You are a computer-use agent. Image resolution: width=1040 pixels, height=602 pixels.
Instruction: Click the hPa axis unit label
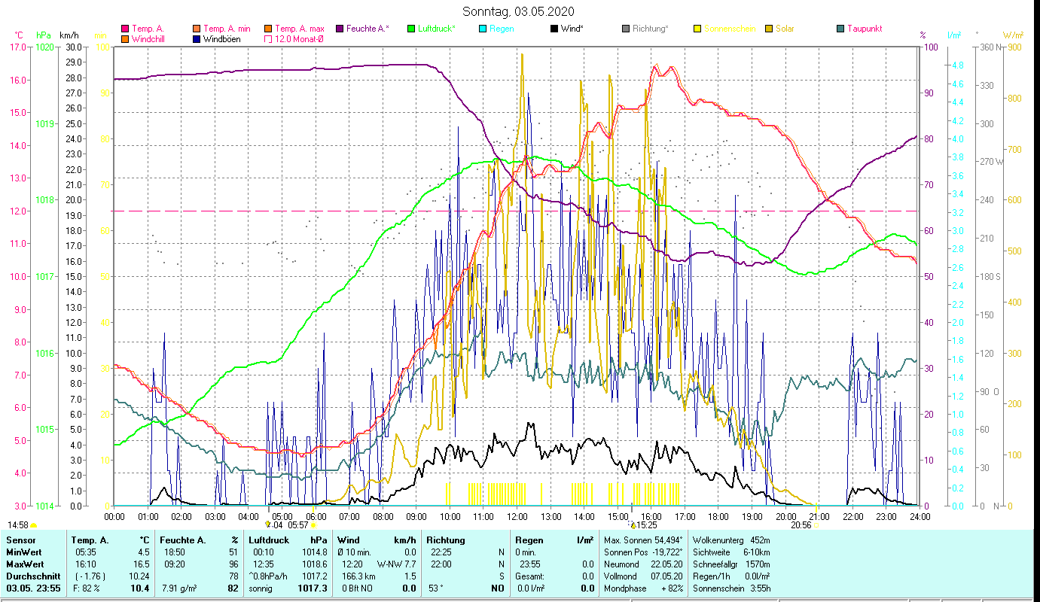(44, 35)
